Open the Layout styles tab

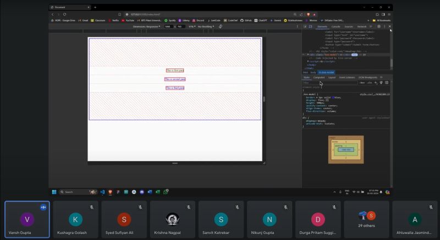click(332, 77)
